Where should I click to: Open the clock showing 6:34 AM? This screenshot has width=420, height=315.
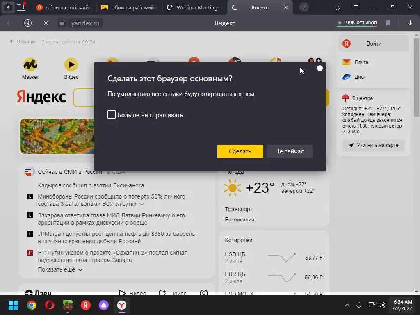402,305
